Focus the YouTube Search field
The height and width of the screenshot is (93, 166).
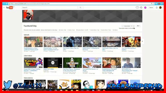50,7
